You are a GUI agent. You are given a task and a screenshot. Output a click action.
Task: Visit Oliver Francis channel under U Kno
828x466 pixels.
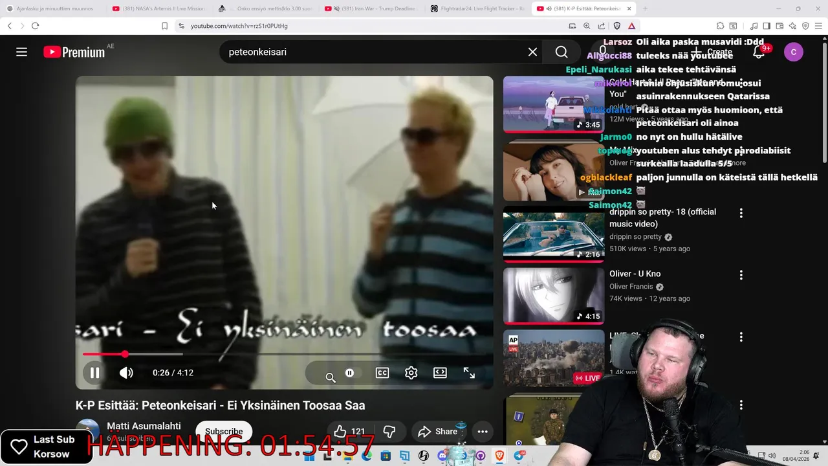(x=631, y=287)
